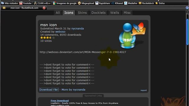Click the weboso.deviantart.com URL text
Image resolution: width=189 pixels, height=106 pixels.
coord(83,52)
